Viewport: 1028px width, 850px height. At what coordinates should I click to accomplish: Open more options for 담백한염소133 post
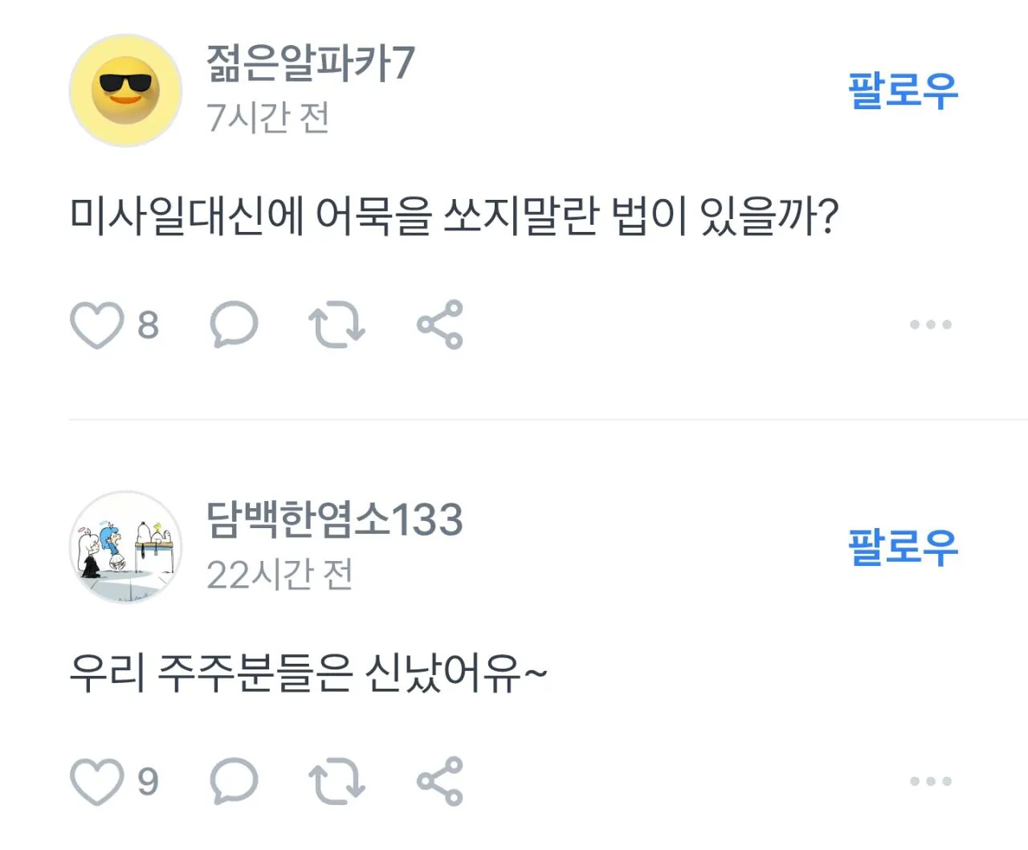(x=930, y=782)
